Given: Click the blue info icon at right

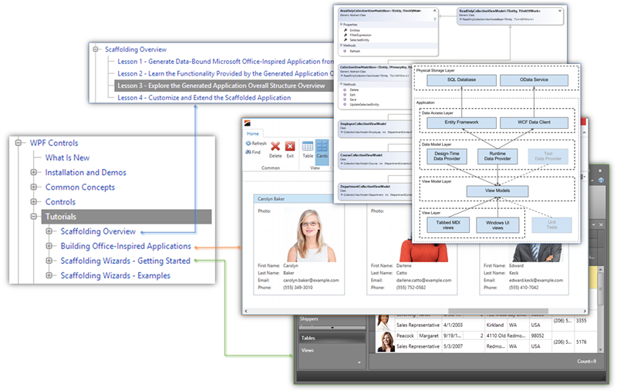Looking at the screenshot, I should pyautogui.click(x=601, y=180).
